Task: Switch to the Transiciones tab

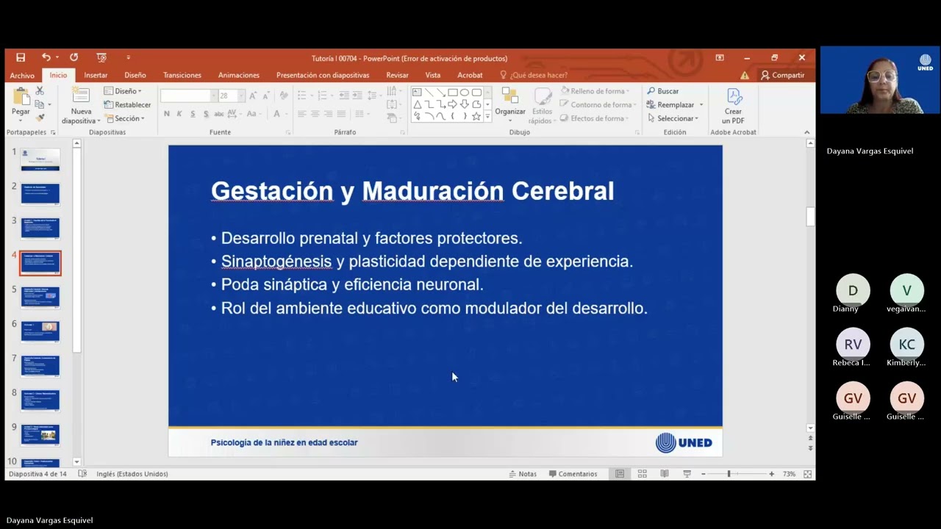Action: click(182, 75)
